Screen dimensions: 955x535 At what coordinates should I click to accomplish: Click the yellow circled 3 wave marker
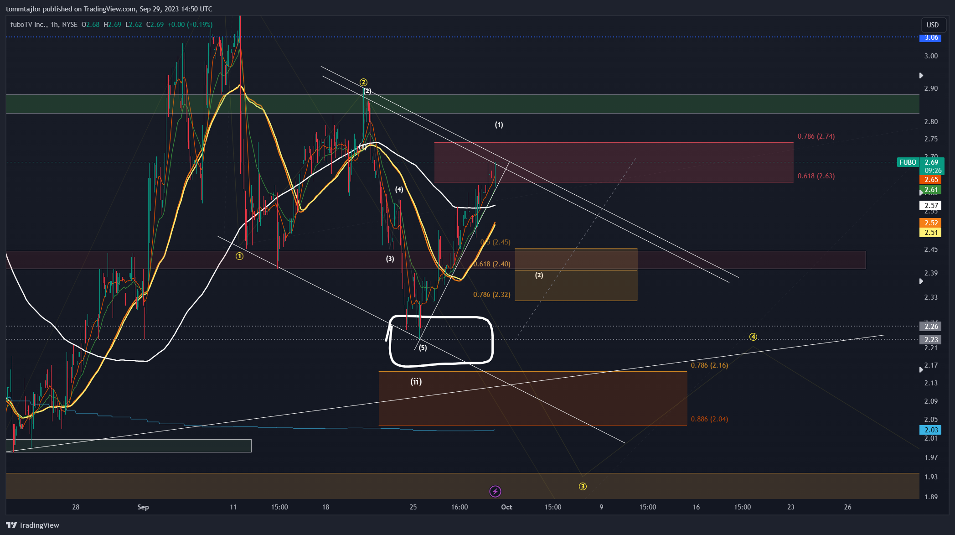(x=583, y=487)
